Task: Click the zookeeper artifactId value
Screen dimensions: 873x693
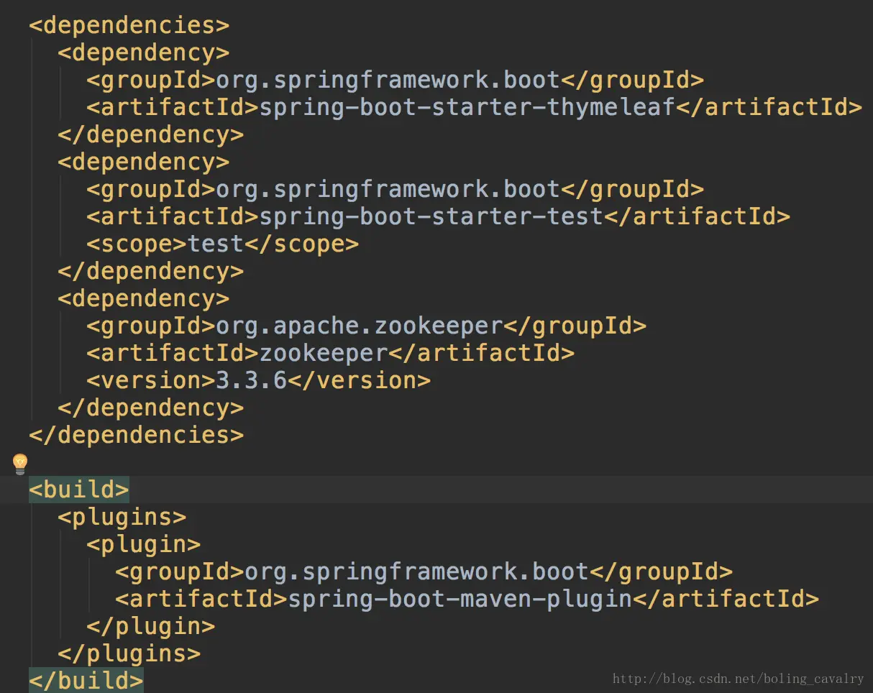Action: [324, 353]
